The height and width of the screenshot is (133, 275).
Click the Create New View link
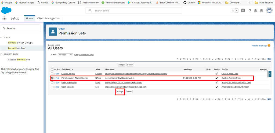tap(86, 55)
